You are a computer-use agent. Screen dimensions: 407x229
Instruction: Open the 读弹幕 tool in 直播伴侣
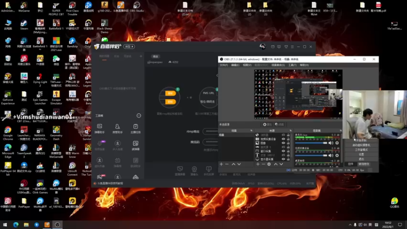pyautogui.click(x=135, y=146)
